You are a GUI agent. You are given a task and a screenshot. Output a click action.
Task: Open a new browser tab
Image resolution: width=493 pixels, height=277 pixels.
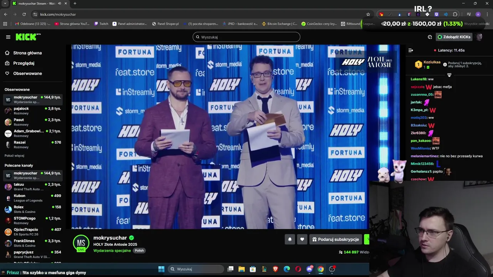tap(75, 3)
